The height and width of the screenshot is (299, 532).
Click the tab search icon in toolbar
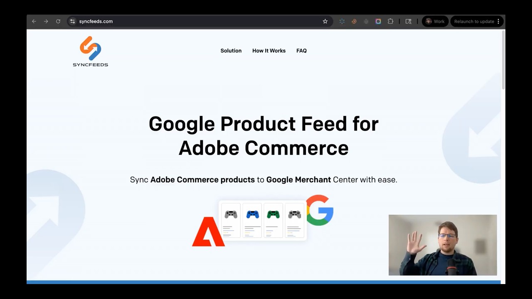pyautogui.click(x=409, y=22)
